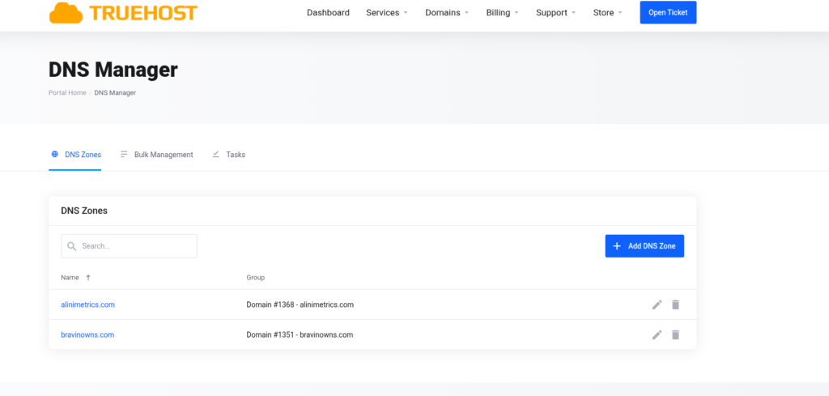Click the Add DNS Zone button
Viewport: 829px width, 396px height.
click(644, 246)
